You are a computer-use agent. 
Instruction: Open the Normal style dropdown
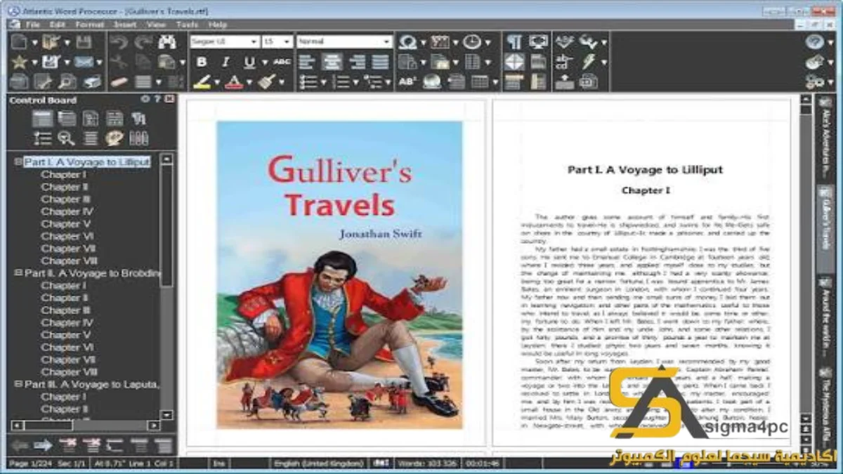386,42
